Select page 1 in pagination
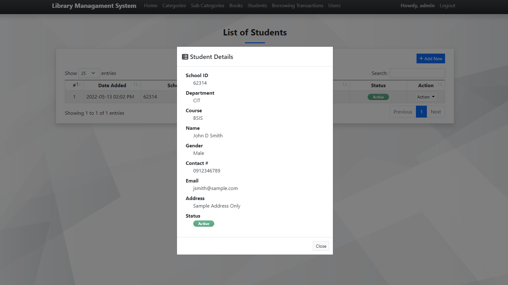 tap(421, 112)
